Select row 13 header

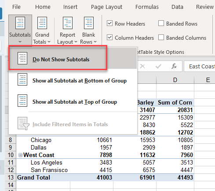(11, 177)
